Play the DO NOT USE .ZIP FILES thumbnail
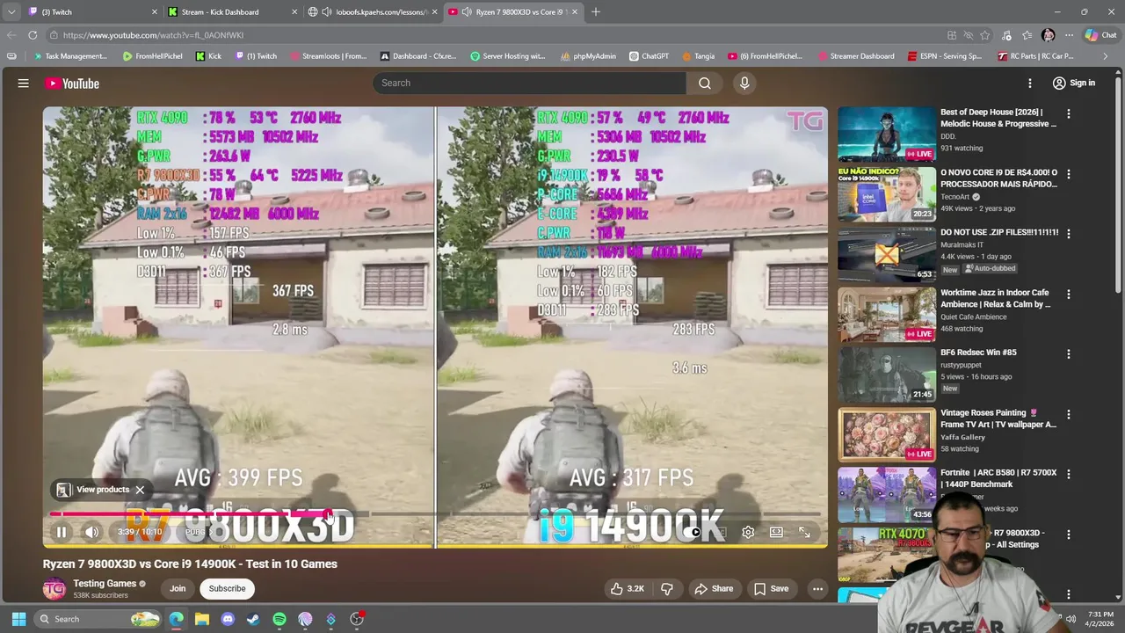The height and width of the screenshot is (633, 1125). coord(887,254)
